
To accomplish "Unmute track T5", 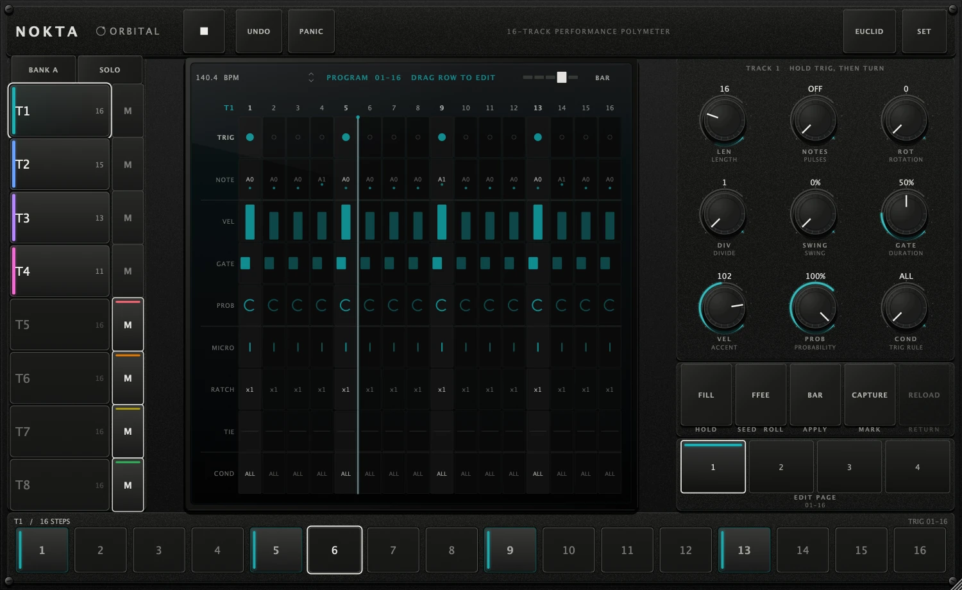I will [x=128, y=324].
